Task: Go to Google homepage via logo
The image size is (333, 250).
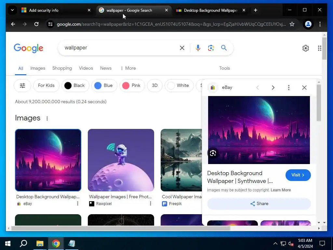Action: (29, 48)
